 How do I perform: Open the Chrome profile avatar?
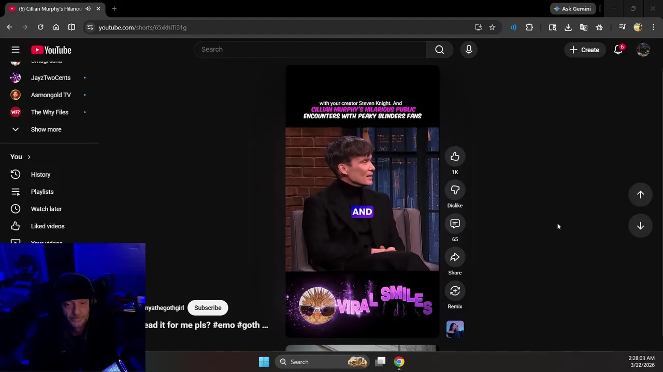pyautogui.click(x=638, y=27)
